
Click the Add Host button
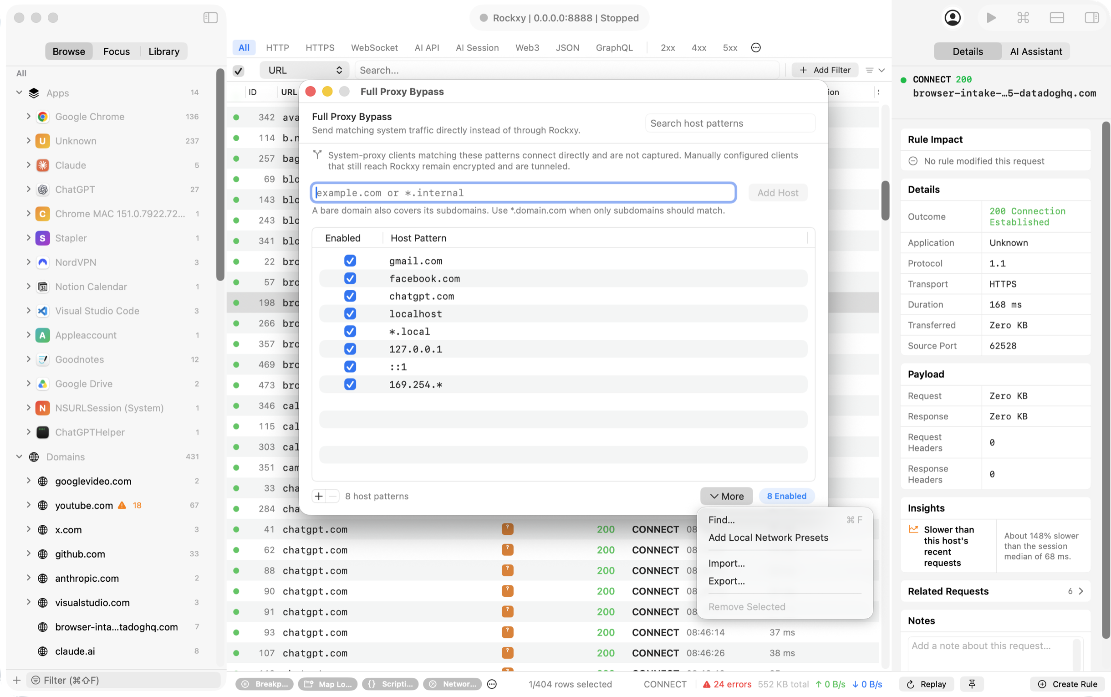778,193
